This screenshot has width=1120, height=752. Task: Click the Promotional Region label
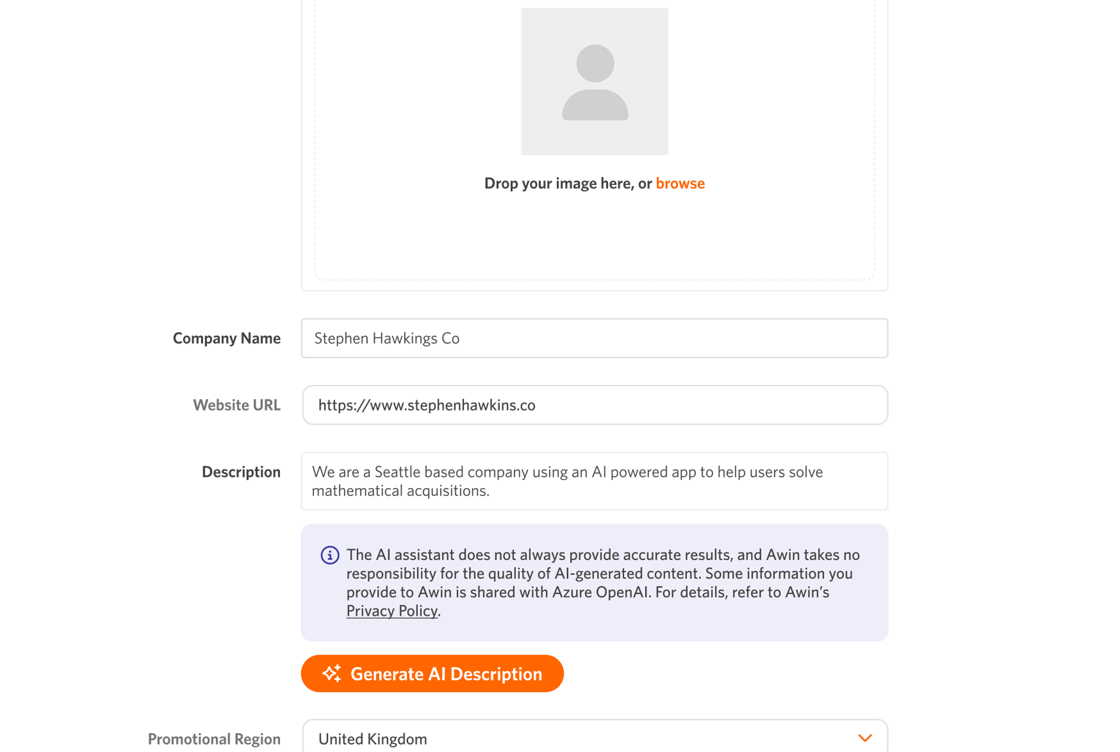coord(214,739)
